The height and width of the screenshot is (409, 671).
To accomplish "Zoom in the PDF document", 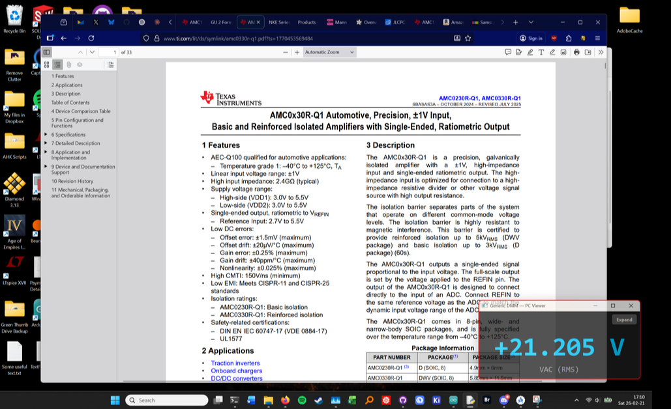I will (297, 52).
